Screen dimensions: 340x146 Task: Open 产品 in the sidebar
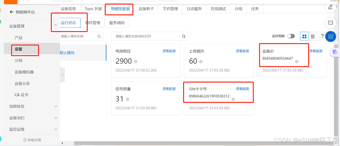point(19,38)
